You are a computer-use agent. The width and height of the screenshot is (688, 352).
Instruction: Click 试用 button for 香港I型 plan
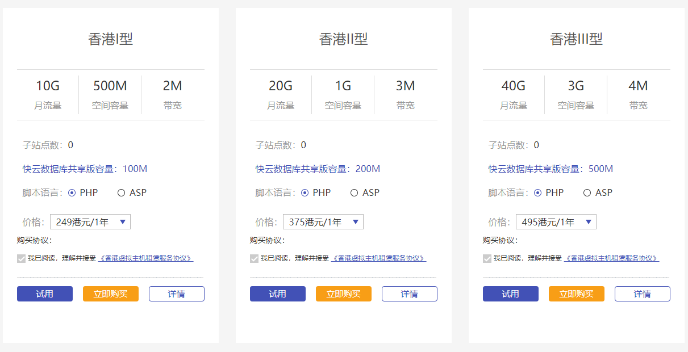(x=45, y=294)
